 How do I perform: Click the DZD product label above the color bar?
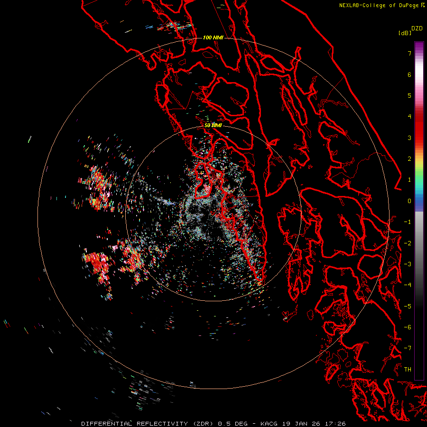pyautogui.click(x=417, y=28)
